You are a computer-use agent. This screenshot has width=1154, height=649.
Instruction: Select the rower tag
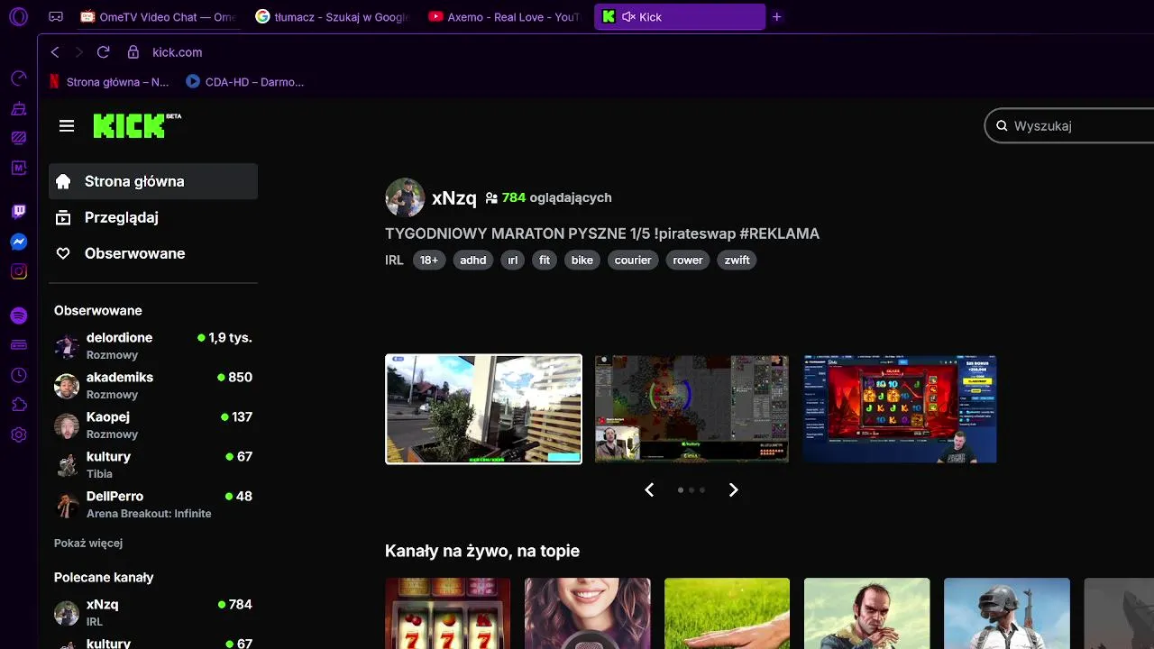click(688, 260)
